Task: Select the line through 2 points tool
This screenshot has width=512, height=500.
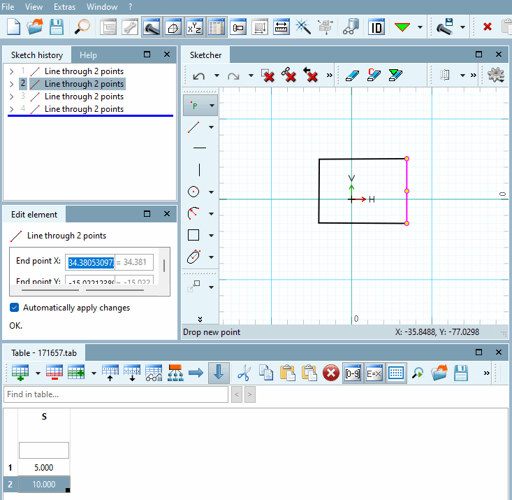Action: [193, 127]
